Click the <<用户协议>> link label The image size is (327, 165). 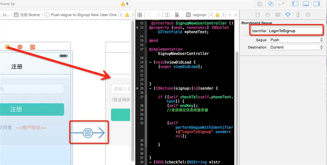[x=31, y=128]
